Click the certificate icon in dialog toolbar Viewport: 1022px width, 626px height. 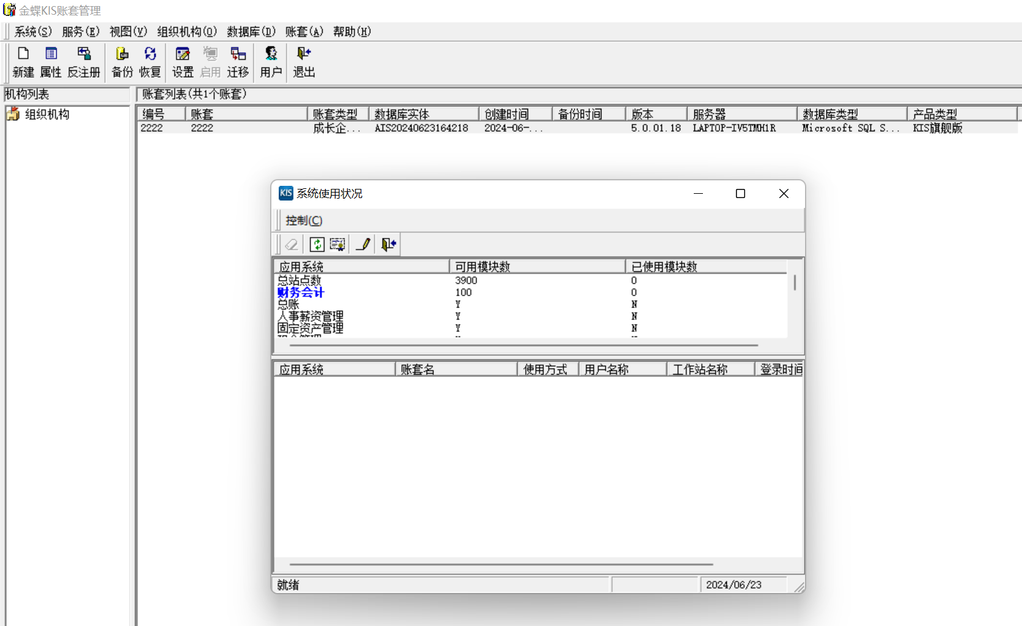coord(337,245)
